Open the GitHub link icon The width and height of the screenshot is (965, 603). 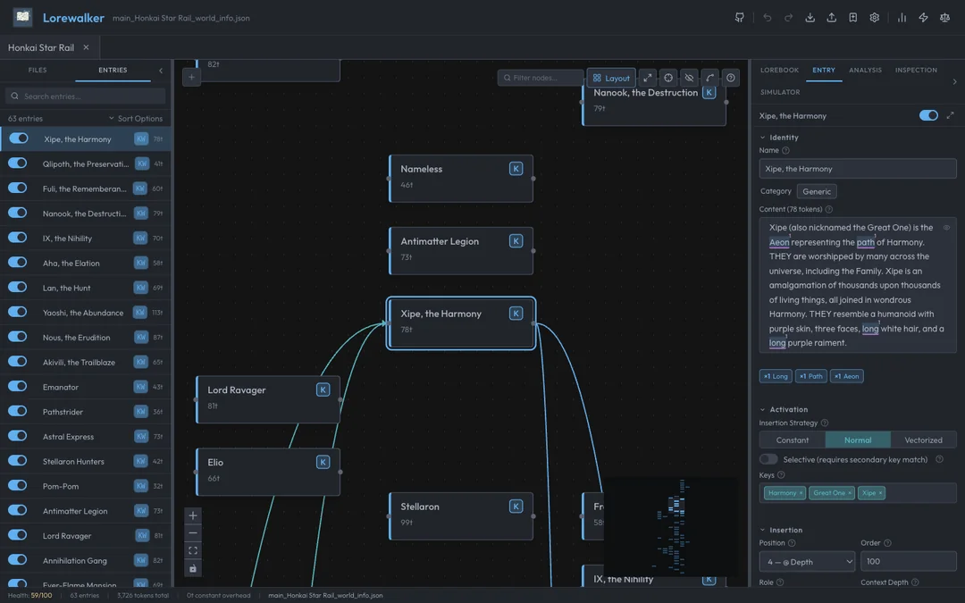(739, 18)
